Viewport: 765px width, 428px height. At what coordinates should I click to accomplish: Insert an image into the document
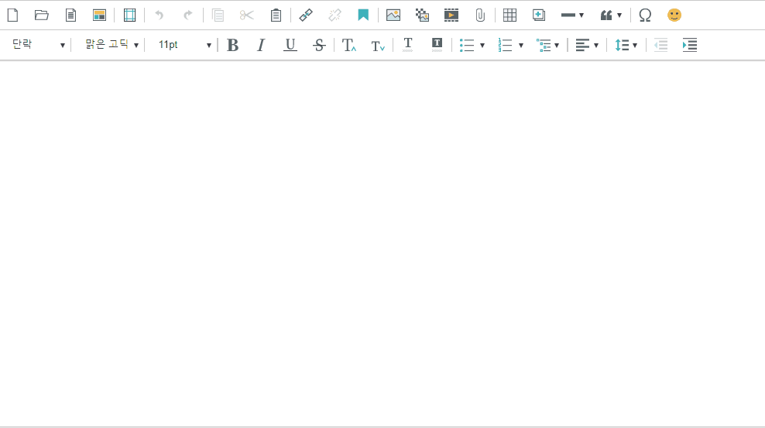393,15
